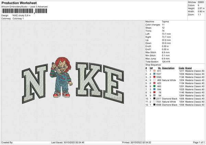
Task: Click the 'Page 1 of 1' footer text
Action: [x=199, y=143]
